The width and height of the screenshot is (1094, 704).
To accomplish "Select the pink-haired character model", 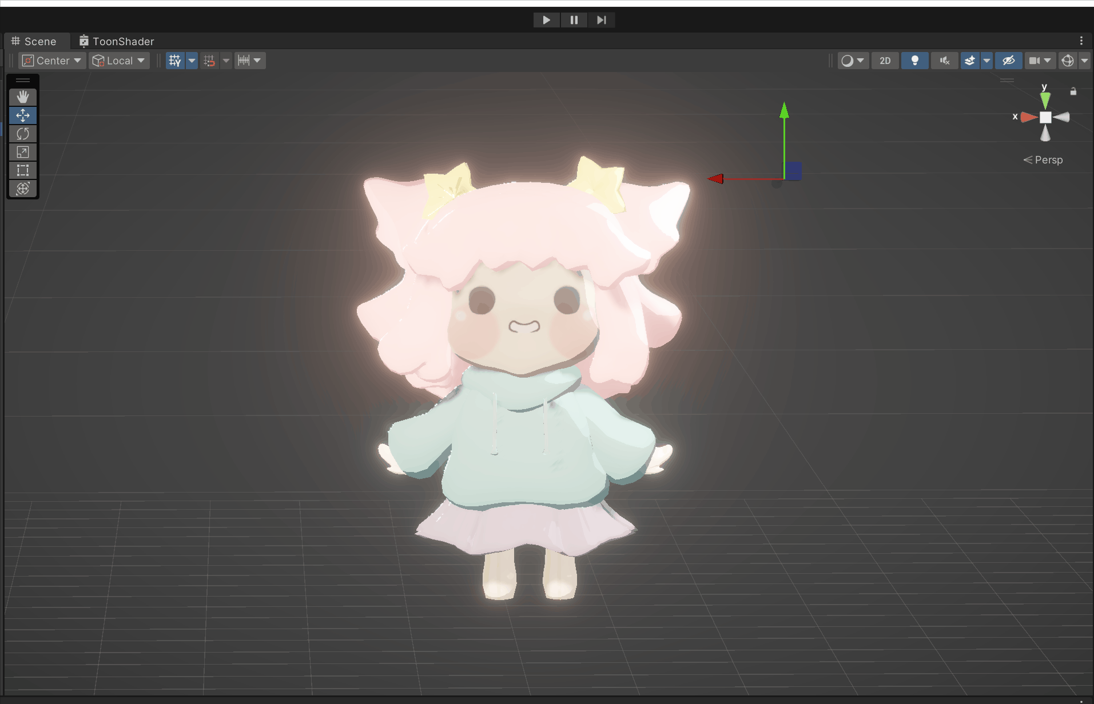I will [x=524, y=377].
